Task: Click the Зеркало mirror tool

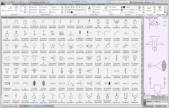Action: pyautogui.click(x=43, y=10)
